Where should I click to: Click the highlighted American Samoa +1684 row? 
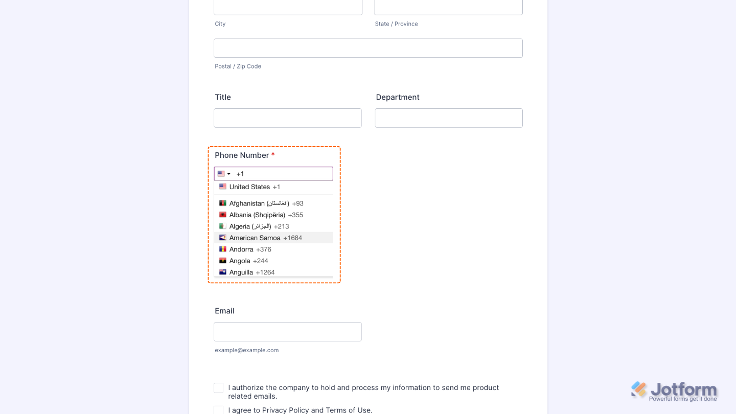266,238
